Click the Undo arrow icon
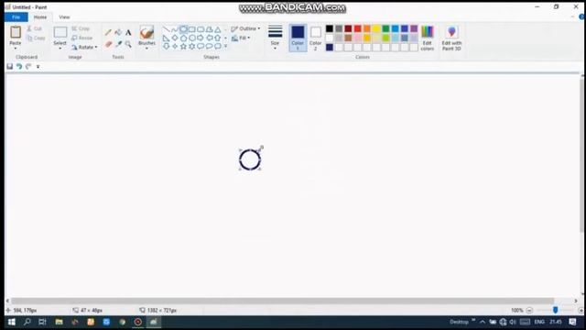The width and height of the screenshot is (586, 330). coord(19,67)
